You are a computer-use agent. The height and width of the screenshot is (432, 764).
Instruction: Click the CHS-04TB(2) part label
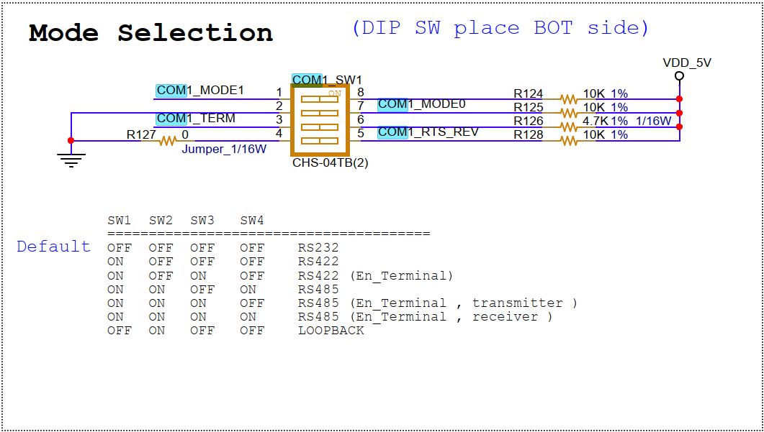[x=331, y=163]
